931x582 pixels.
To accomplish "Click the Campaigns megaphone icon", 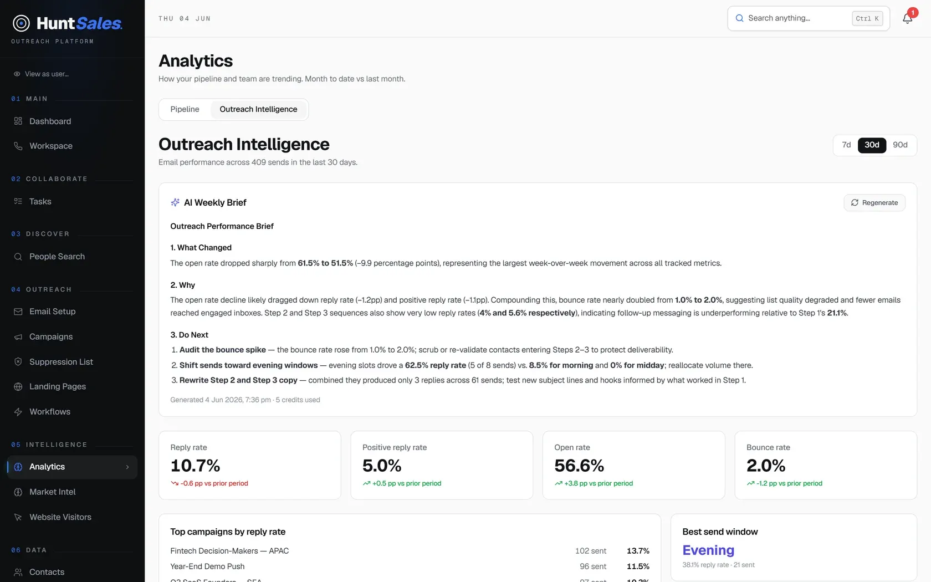I will tap(18, 336).
